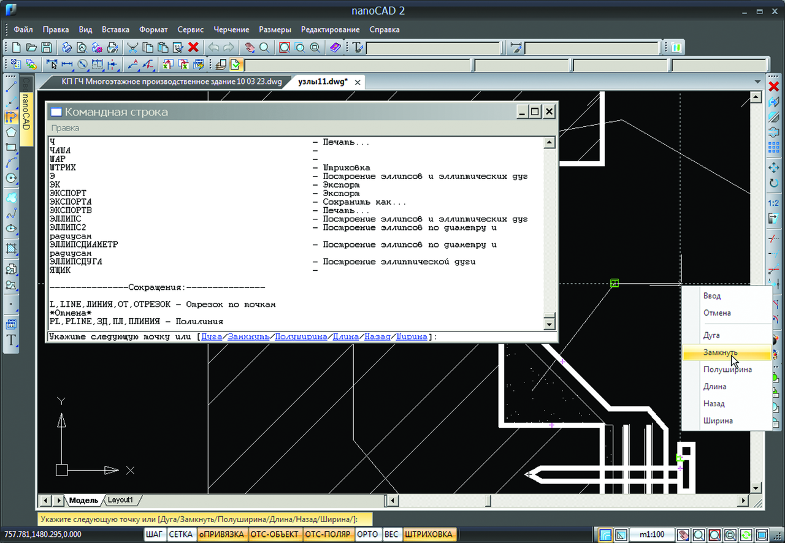The height and width of the screenshot is (543, 785).
Task: Open the purple Help book icon
Action: point(334,47)
